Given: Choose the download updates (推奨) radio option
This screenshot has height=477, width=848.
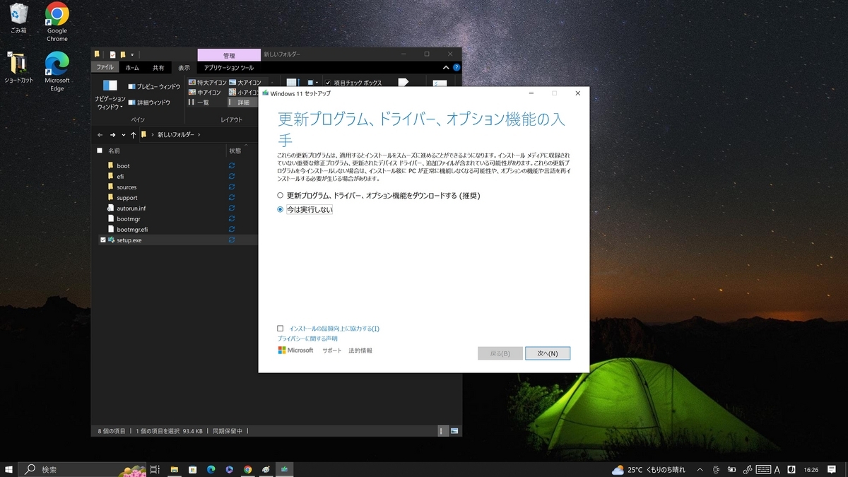Looking at the screenshot, I should point(281,195).
